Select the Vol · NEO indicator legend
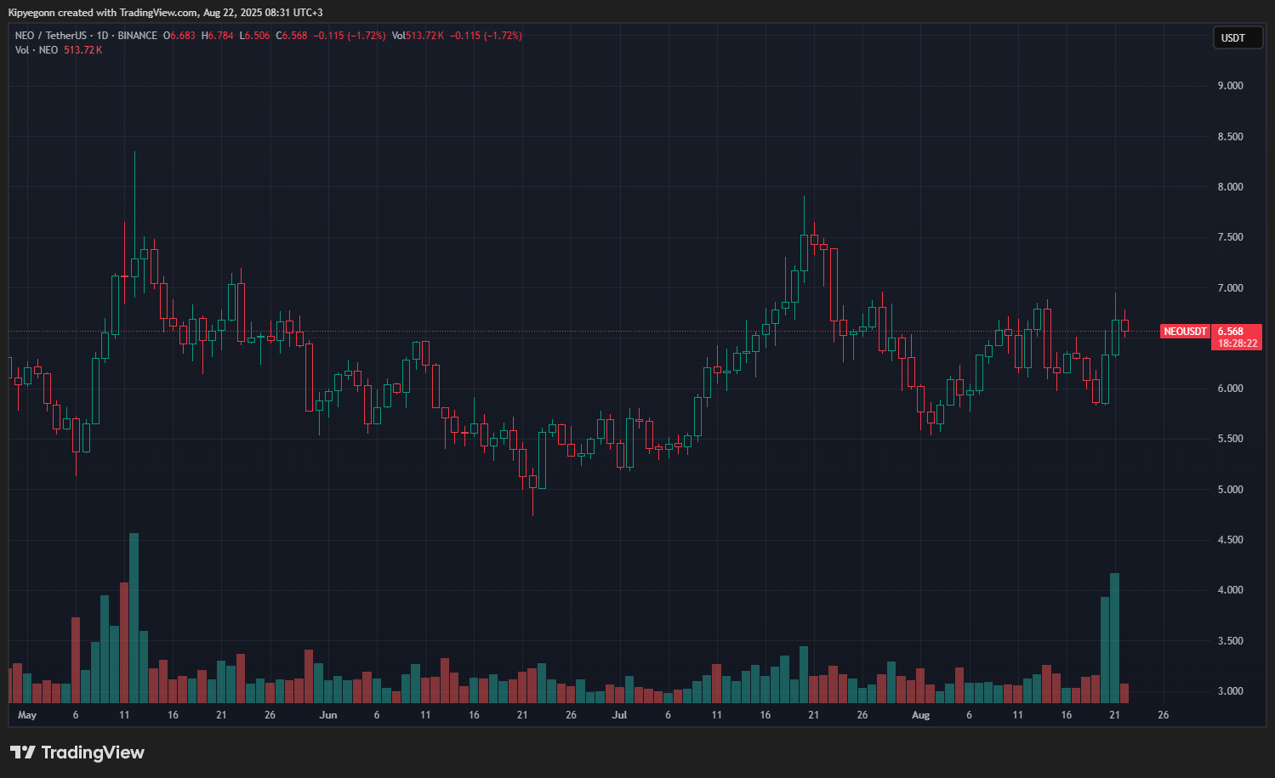The width and height of the screenshot is (1275, 778). point(37,50)
